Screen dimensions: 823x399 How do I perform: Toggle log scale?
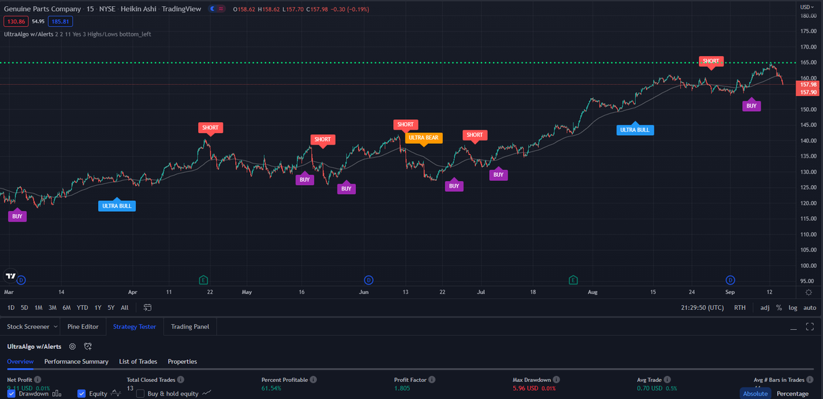(793, 308)
